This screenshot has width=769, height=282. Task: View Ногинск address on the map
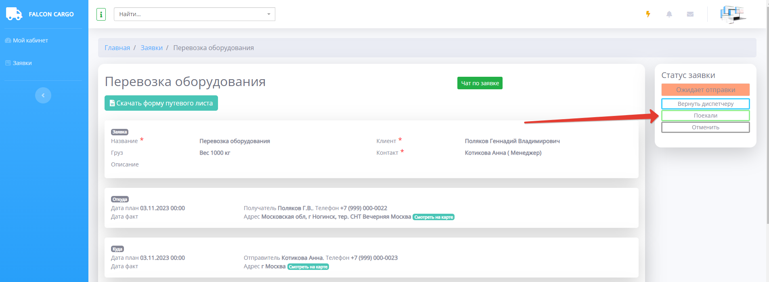pyautogui.click(x=434, y=217)
